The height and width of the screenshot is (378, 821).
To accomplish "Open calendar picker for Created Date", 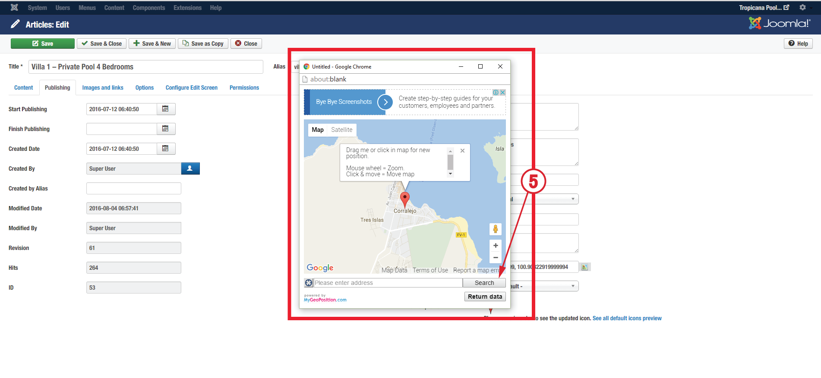I will pos(166,149).
